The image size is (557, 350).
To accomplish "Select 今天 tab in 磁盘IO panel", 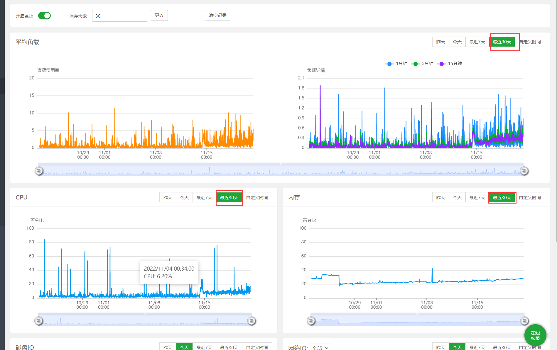I will [x=184, y=347].
